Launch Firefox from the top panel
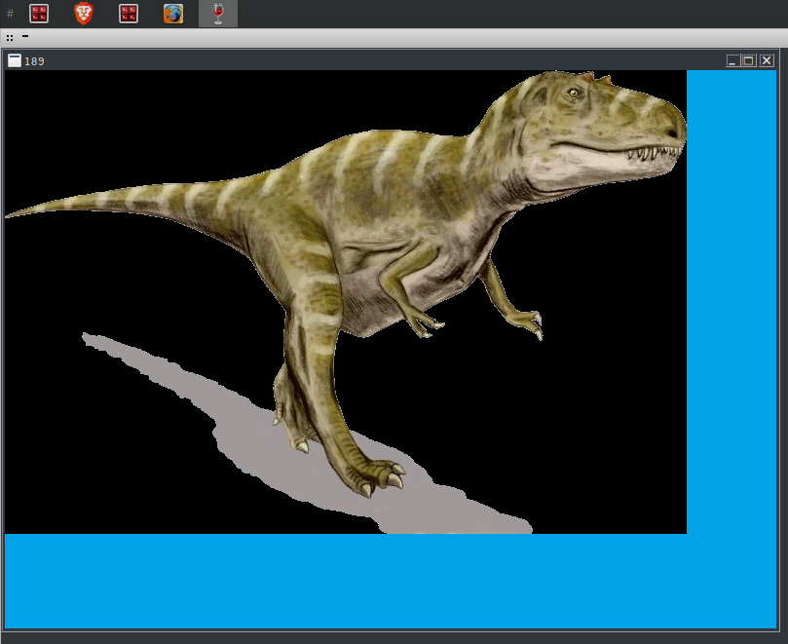The width and height of the screenshot is (788, 644). (172, 14)
